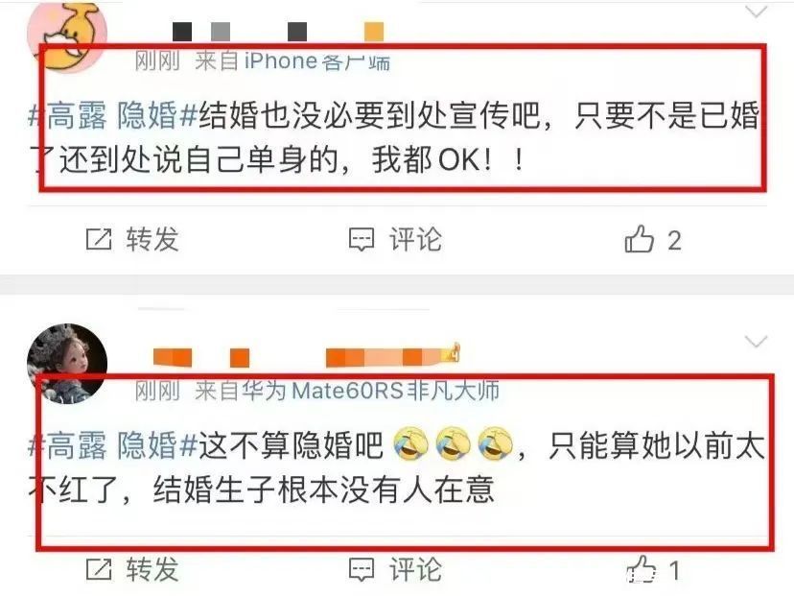The width and height of the screenshot is (794, 596).
Task: Tap 转发 label on second post
Action: click(152, 569)
